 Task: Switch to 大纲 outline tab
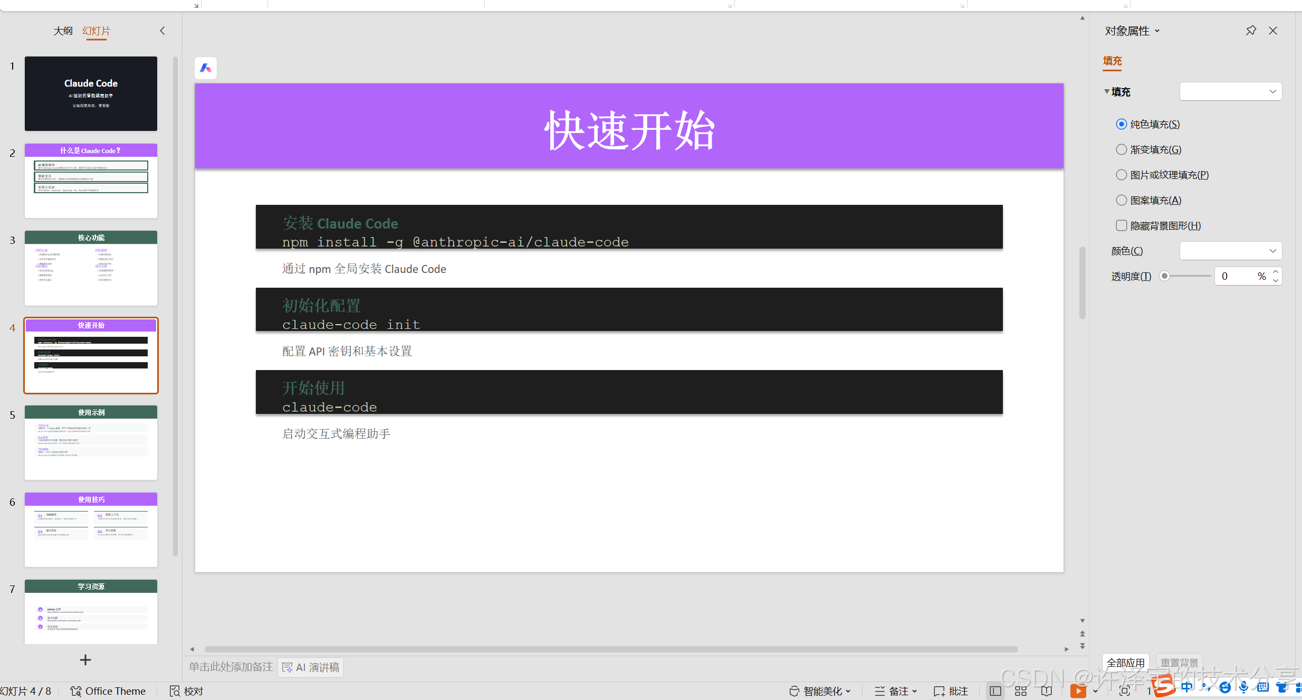pos(63,31)
